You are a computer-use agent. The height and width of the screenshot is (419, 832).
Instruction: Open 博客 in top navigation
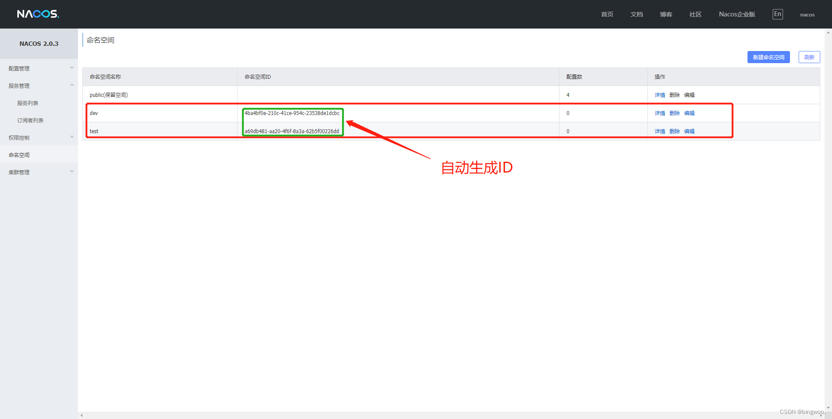666,14
